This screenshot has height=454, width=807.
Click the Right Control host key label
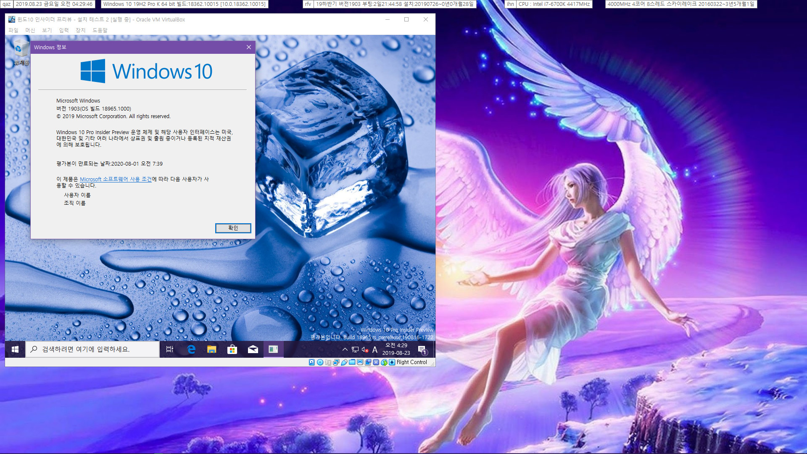[x=412, y=362]
